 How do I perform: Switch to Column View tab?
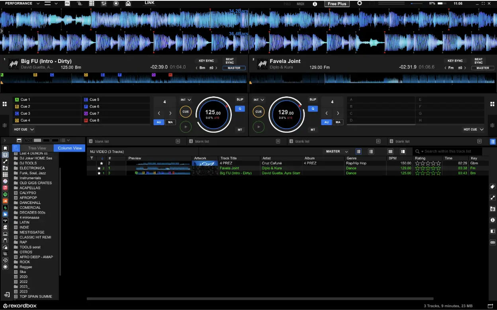70,148
